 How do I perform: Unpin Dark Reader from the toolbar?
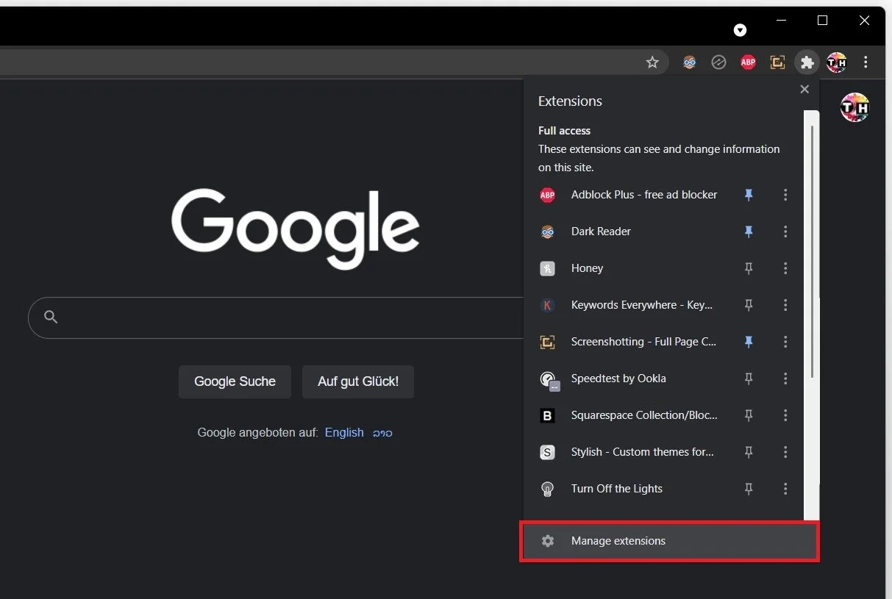(749, 232)
